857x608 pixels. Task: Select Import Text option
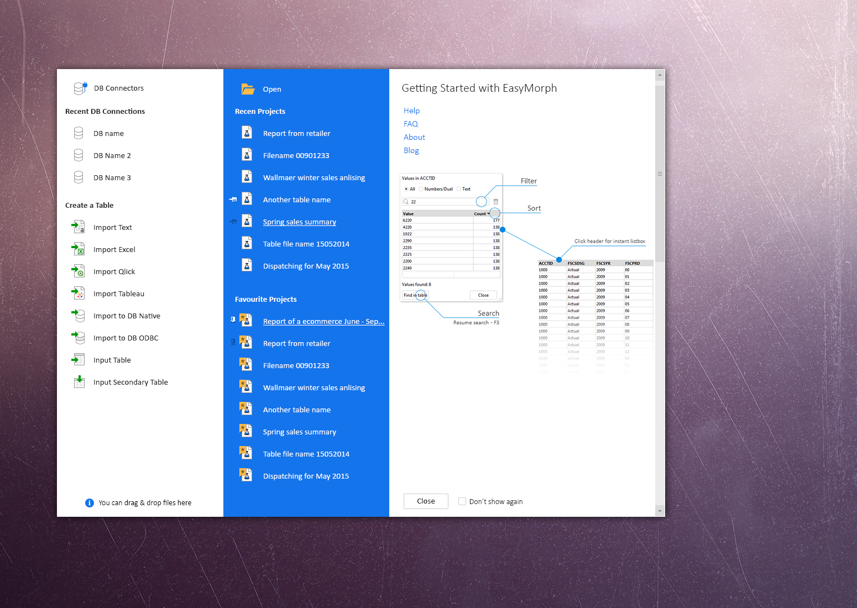click(x=113, y=227)
